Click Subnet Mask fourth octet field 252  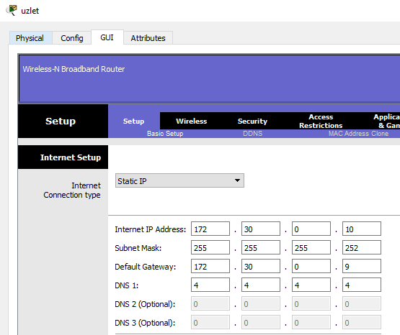pos(362,247)
